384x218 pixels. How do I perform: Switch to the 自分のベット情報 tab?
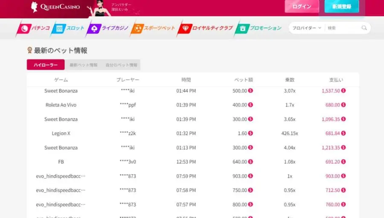121,65
